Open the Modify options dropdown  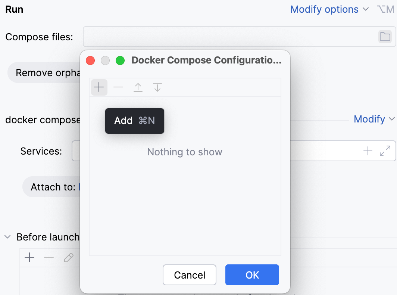[324, 9]
